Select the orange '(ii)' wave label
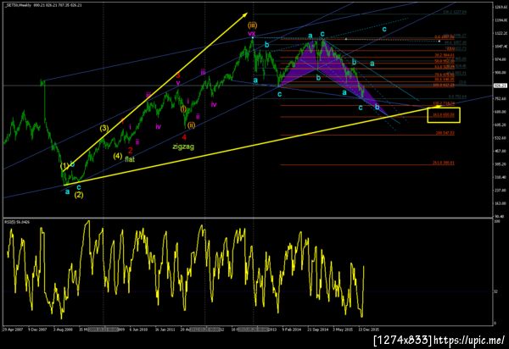The image size is (509, 349). tap(191, 125)
